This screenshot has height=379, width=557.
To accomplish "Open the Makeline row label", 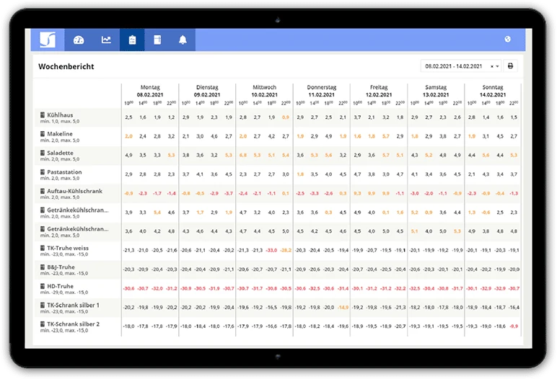I will [60, 134].
